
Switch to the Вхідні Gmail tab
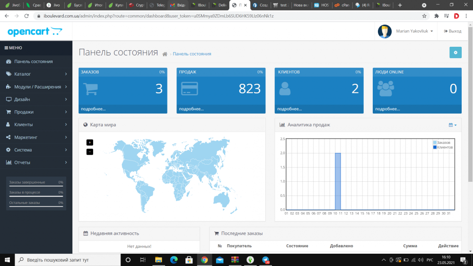(178, 5)
